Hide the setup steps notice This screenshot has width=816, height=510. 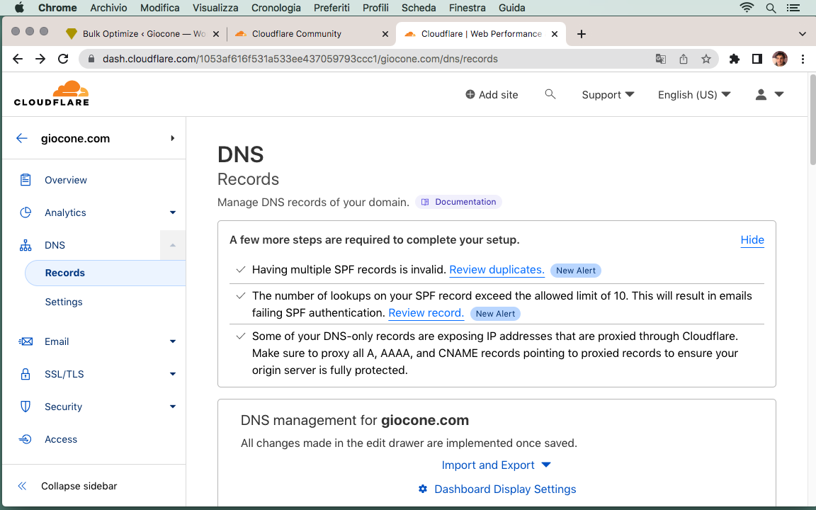[x=752, y=240]
